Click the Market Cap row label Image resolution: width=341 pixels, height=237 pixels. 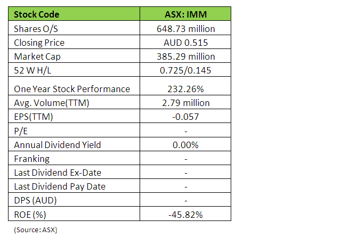pos(37,56)
